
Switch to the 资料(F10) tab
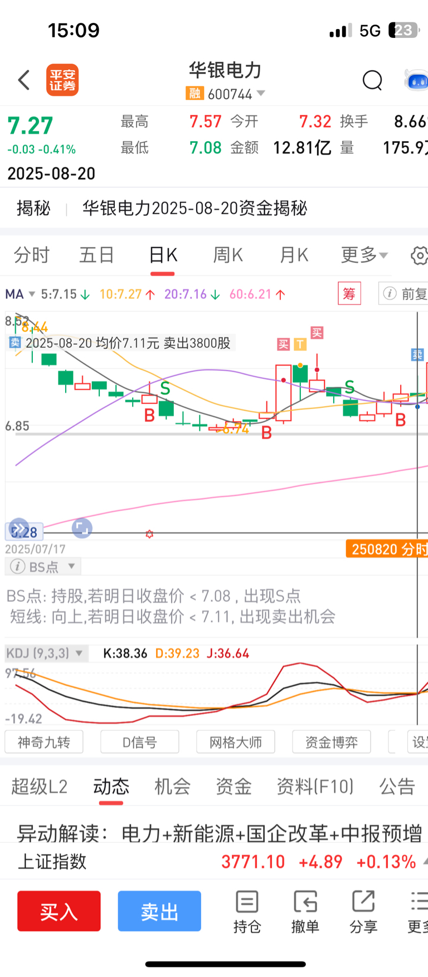tap(315, 787)
